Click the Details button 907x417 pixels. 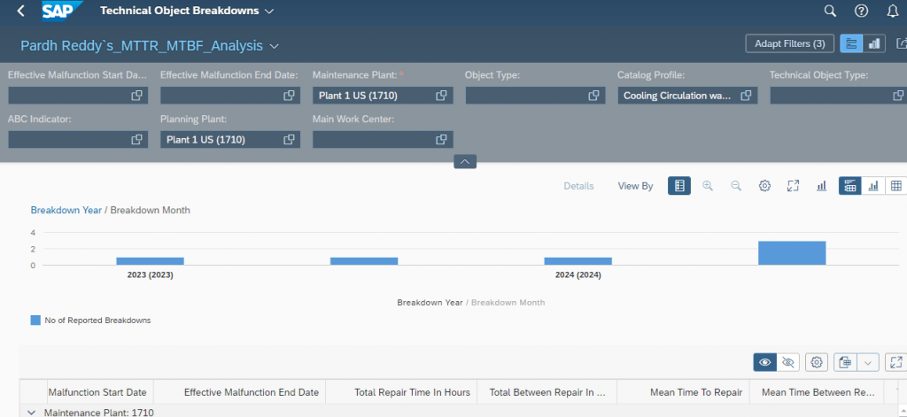click(x=578, y=186)
